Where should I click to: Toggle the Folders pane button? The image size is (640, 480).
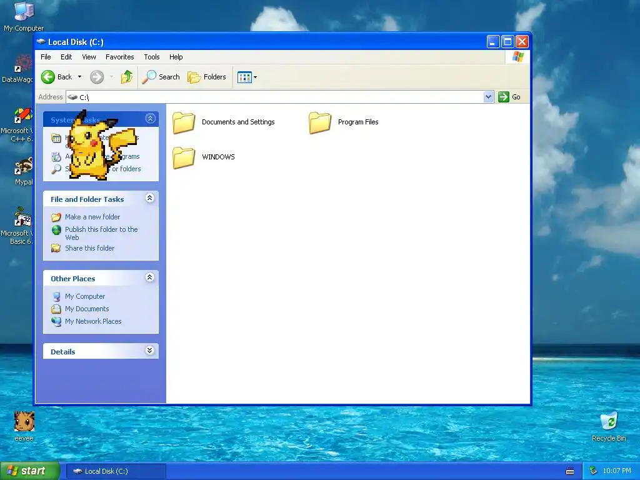(206, 77)
